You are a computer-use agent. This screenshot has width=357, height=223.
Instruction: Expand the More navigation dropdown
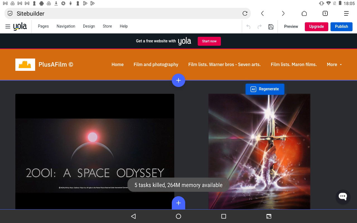click(334, 64)
